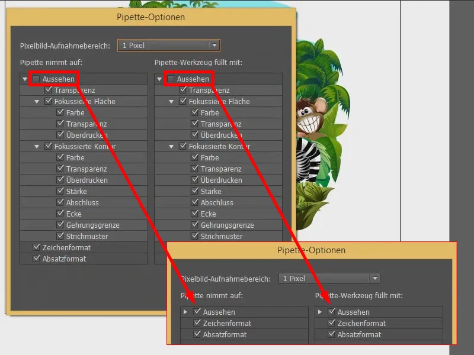
Task: Disable Stärke checkbox in 'Pipette-Werkzeug füllt mit' column
Action: tap(195, 191)
